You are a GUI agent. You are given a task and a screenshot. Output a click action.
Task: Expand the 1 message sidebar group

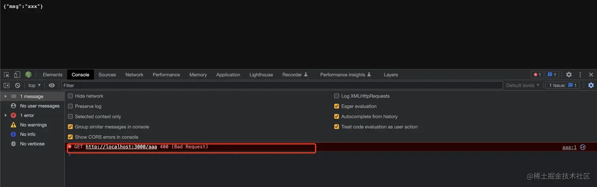tap(6, 96)
